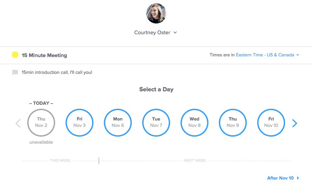312x190 pixels.
Task: Expand the Courtney Oster name dropdown chevron
Action: point(175,33)
